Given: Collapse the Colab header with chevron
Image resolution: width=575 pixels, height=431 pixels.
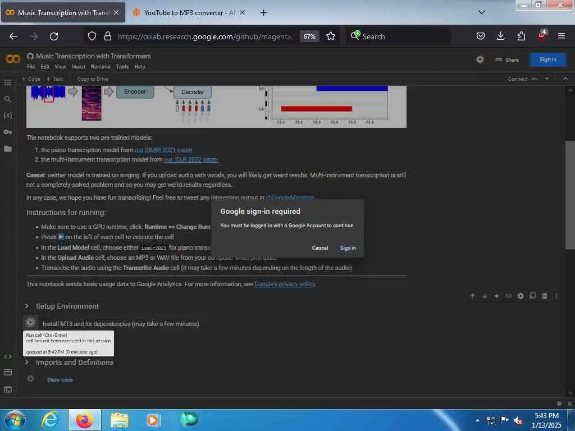Looking at the screenshot, I should pyautogui.click(x=565, y=79).
